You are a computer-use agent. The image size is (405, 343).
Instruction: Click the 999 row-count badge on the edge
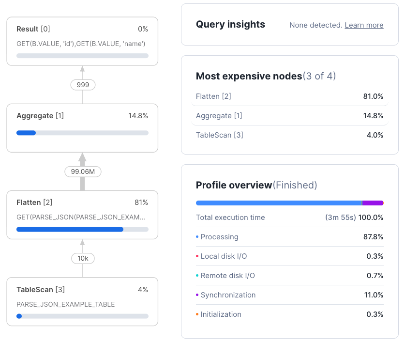(x=83, y=85)
